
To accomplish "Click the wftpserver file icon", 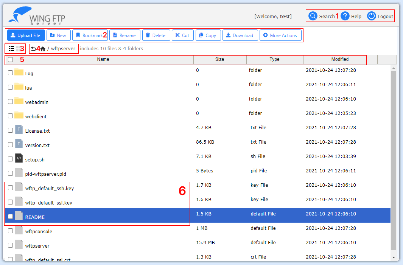I will pos(19,244).
